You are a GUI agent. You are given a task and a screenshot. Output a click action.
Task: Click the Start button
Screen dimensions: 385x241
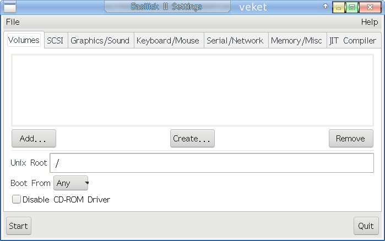click(x=19, y=226)
